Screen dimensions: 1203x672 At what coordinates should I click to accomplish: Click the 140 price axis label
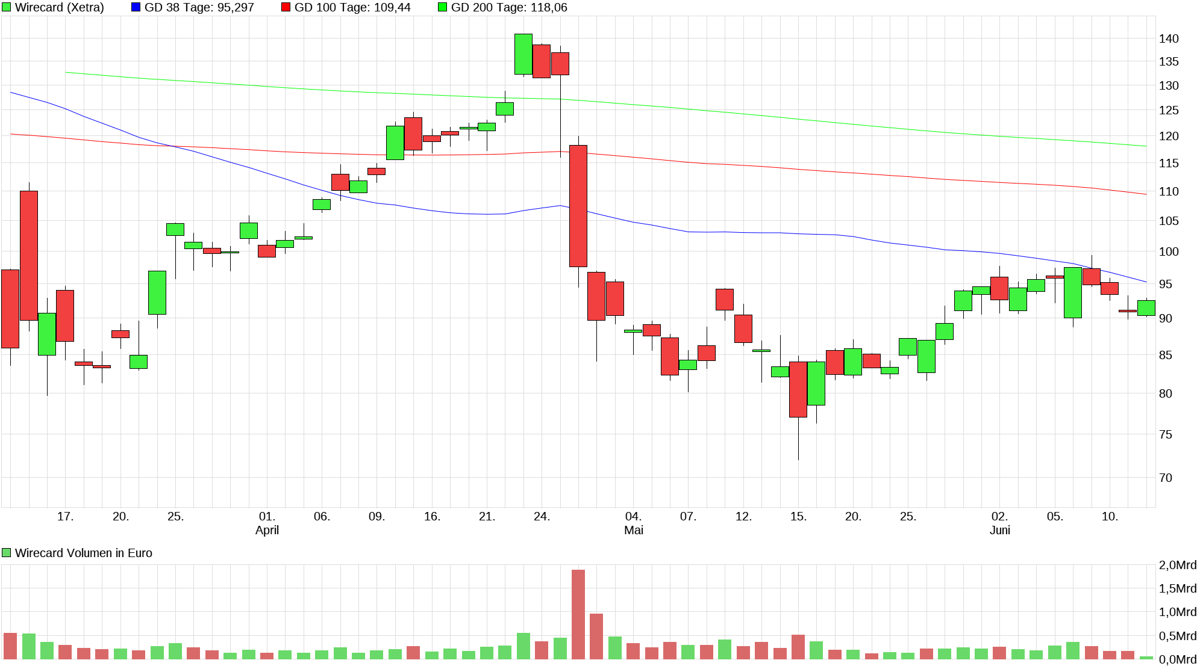tap(1169, 39)
